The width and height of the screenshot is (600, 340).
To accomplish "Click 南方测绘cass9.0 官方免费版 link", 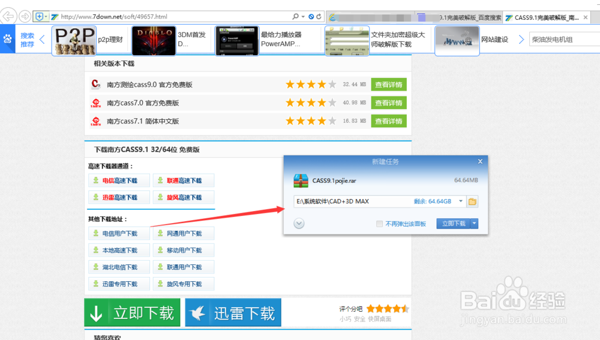I will coord(149,85).
